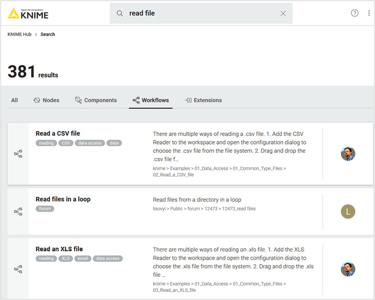Open author avatar on Read a CSV file
Image resolution: width=375 pixels, height=300 pixels.
pyautogui.click(x=348, y=154)
